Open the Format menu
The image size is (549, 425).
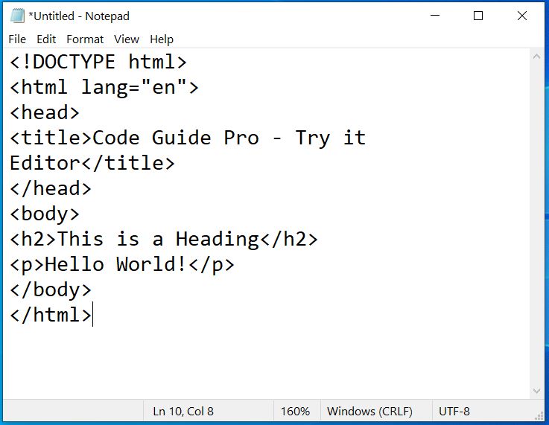(x=85, y=39)
